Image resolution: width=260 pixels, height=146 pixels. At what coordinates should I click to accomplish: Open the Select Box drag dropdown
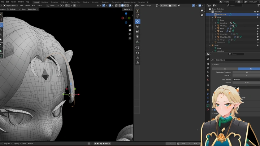click(32, 9)
